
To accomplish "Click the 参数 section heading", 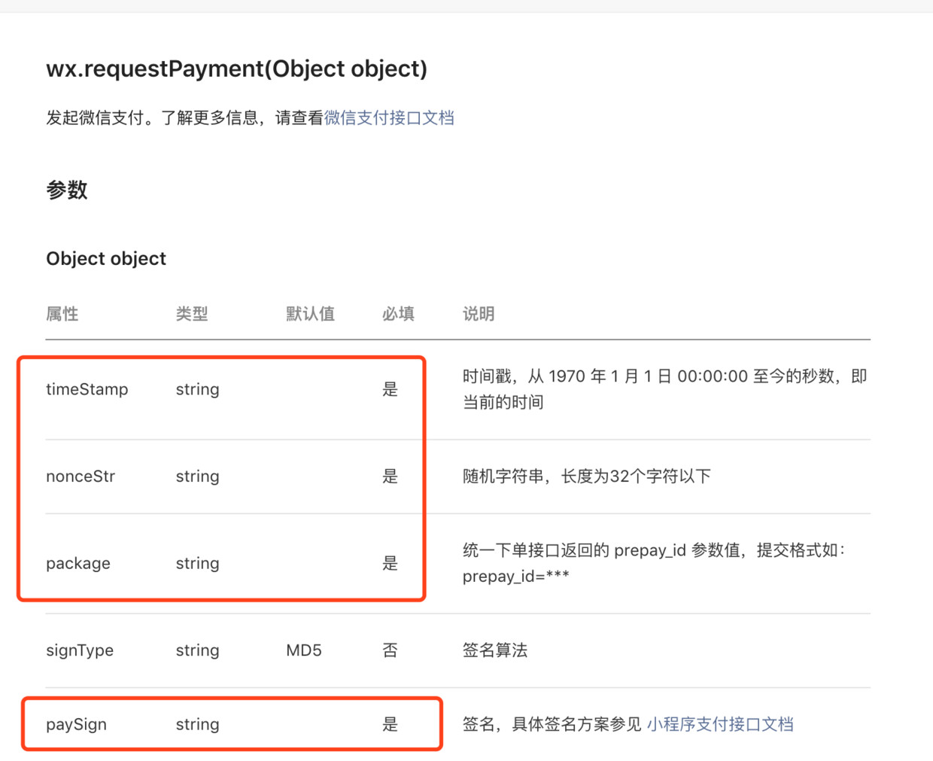I will (x=67, y=190).
